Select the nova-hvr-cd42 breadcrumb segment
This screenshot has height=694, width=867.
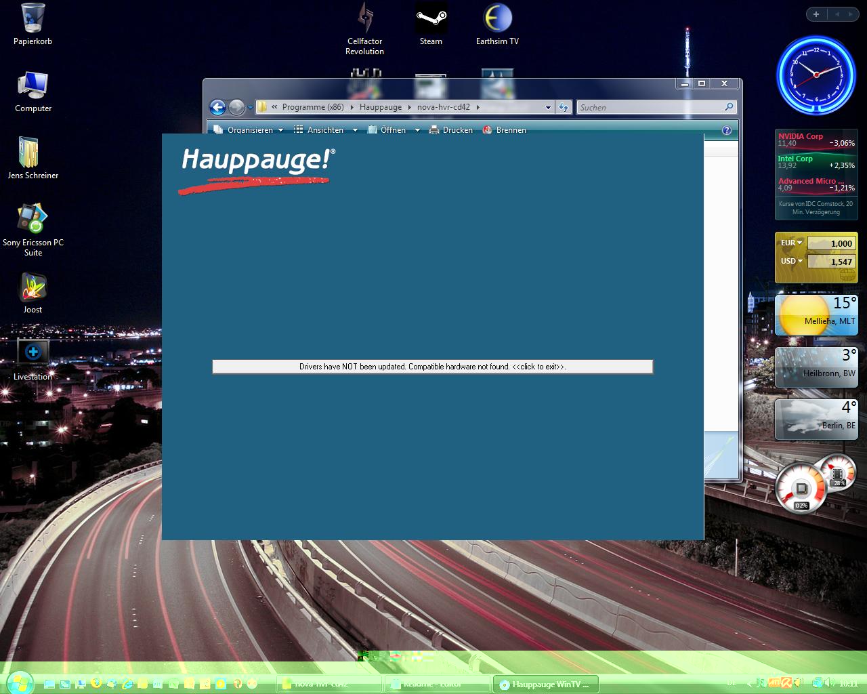(x=444, y=107)
